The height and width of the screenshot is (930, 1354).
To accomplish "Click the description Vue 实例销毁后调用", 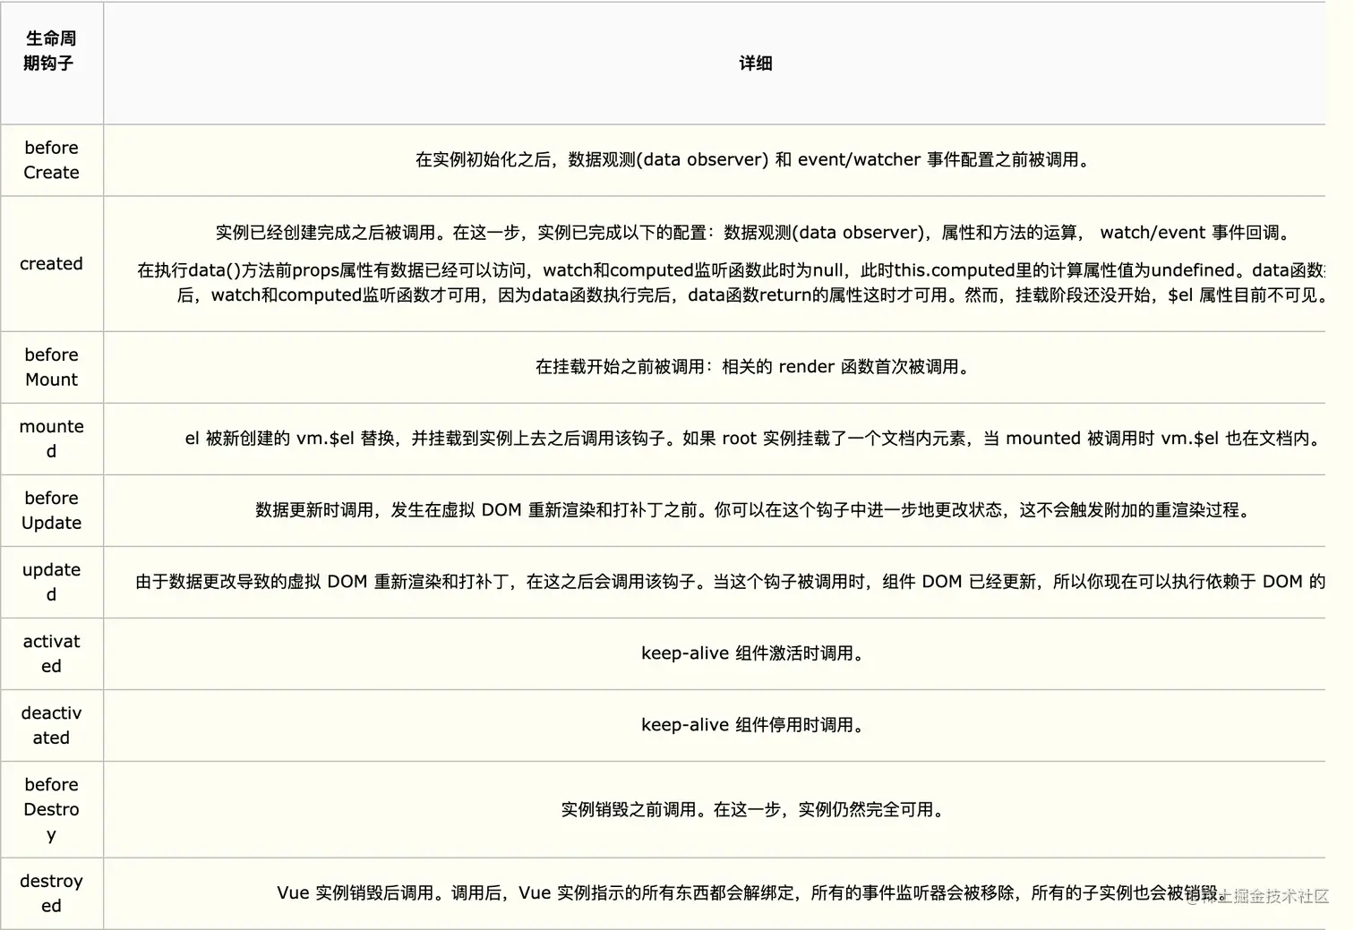I will (752, 893).
